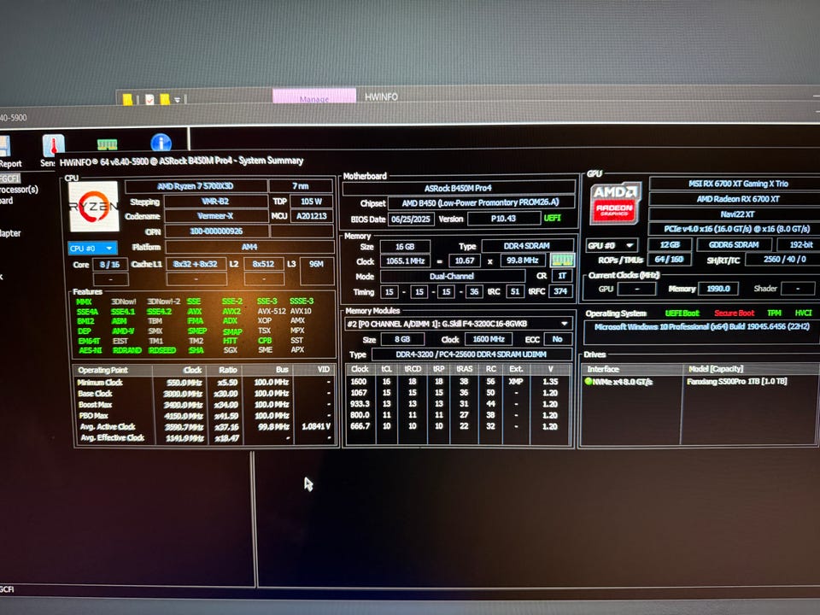Click the VMR-B2 stepping value
Image resolution: width=820 pixels, height=615 pixels.
[x=216, y=202]
